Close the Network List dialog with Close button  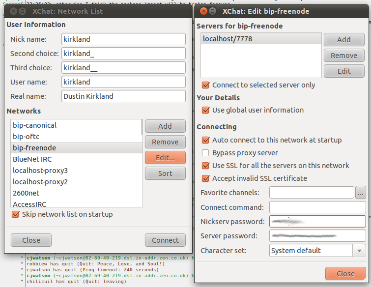click(31, 240)
